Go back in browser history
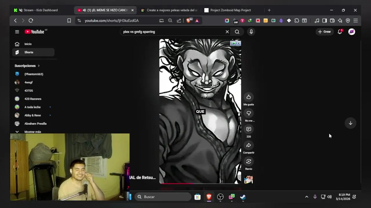Viewport: 371px width, 208px height. [15, 21]
